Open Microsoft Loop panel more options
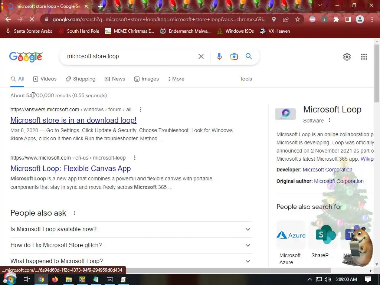 coord(330,120)
